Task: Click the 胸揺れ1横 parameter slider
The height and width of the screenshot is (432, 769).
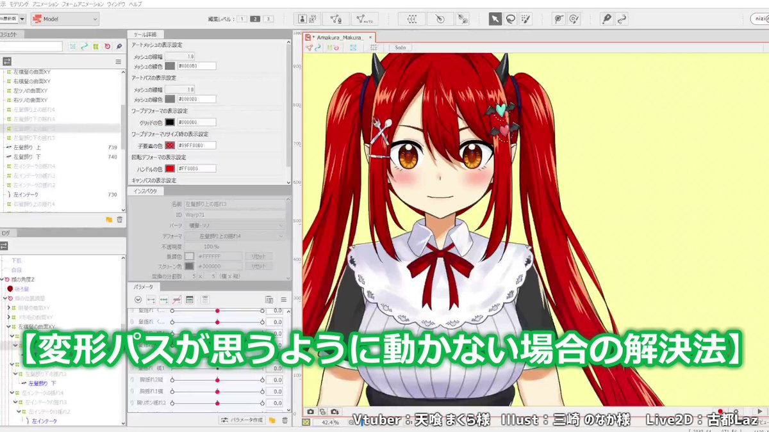Action: [217, 392]
